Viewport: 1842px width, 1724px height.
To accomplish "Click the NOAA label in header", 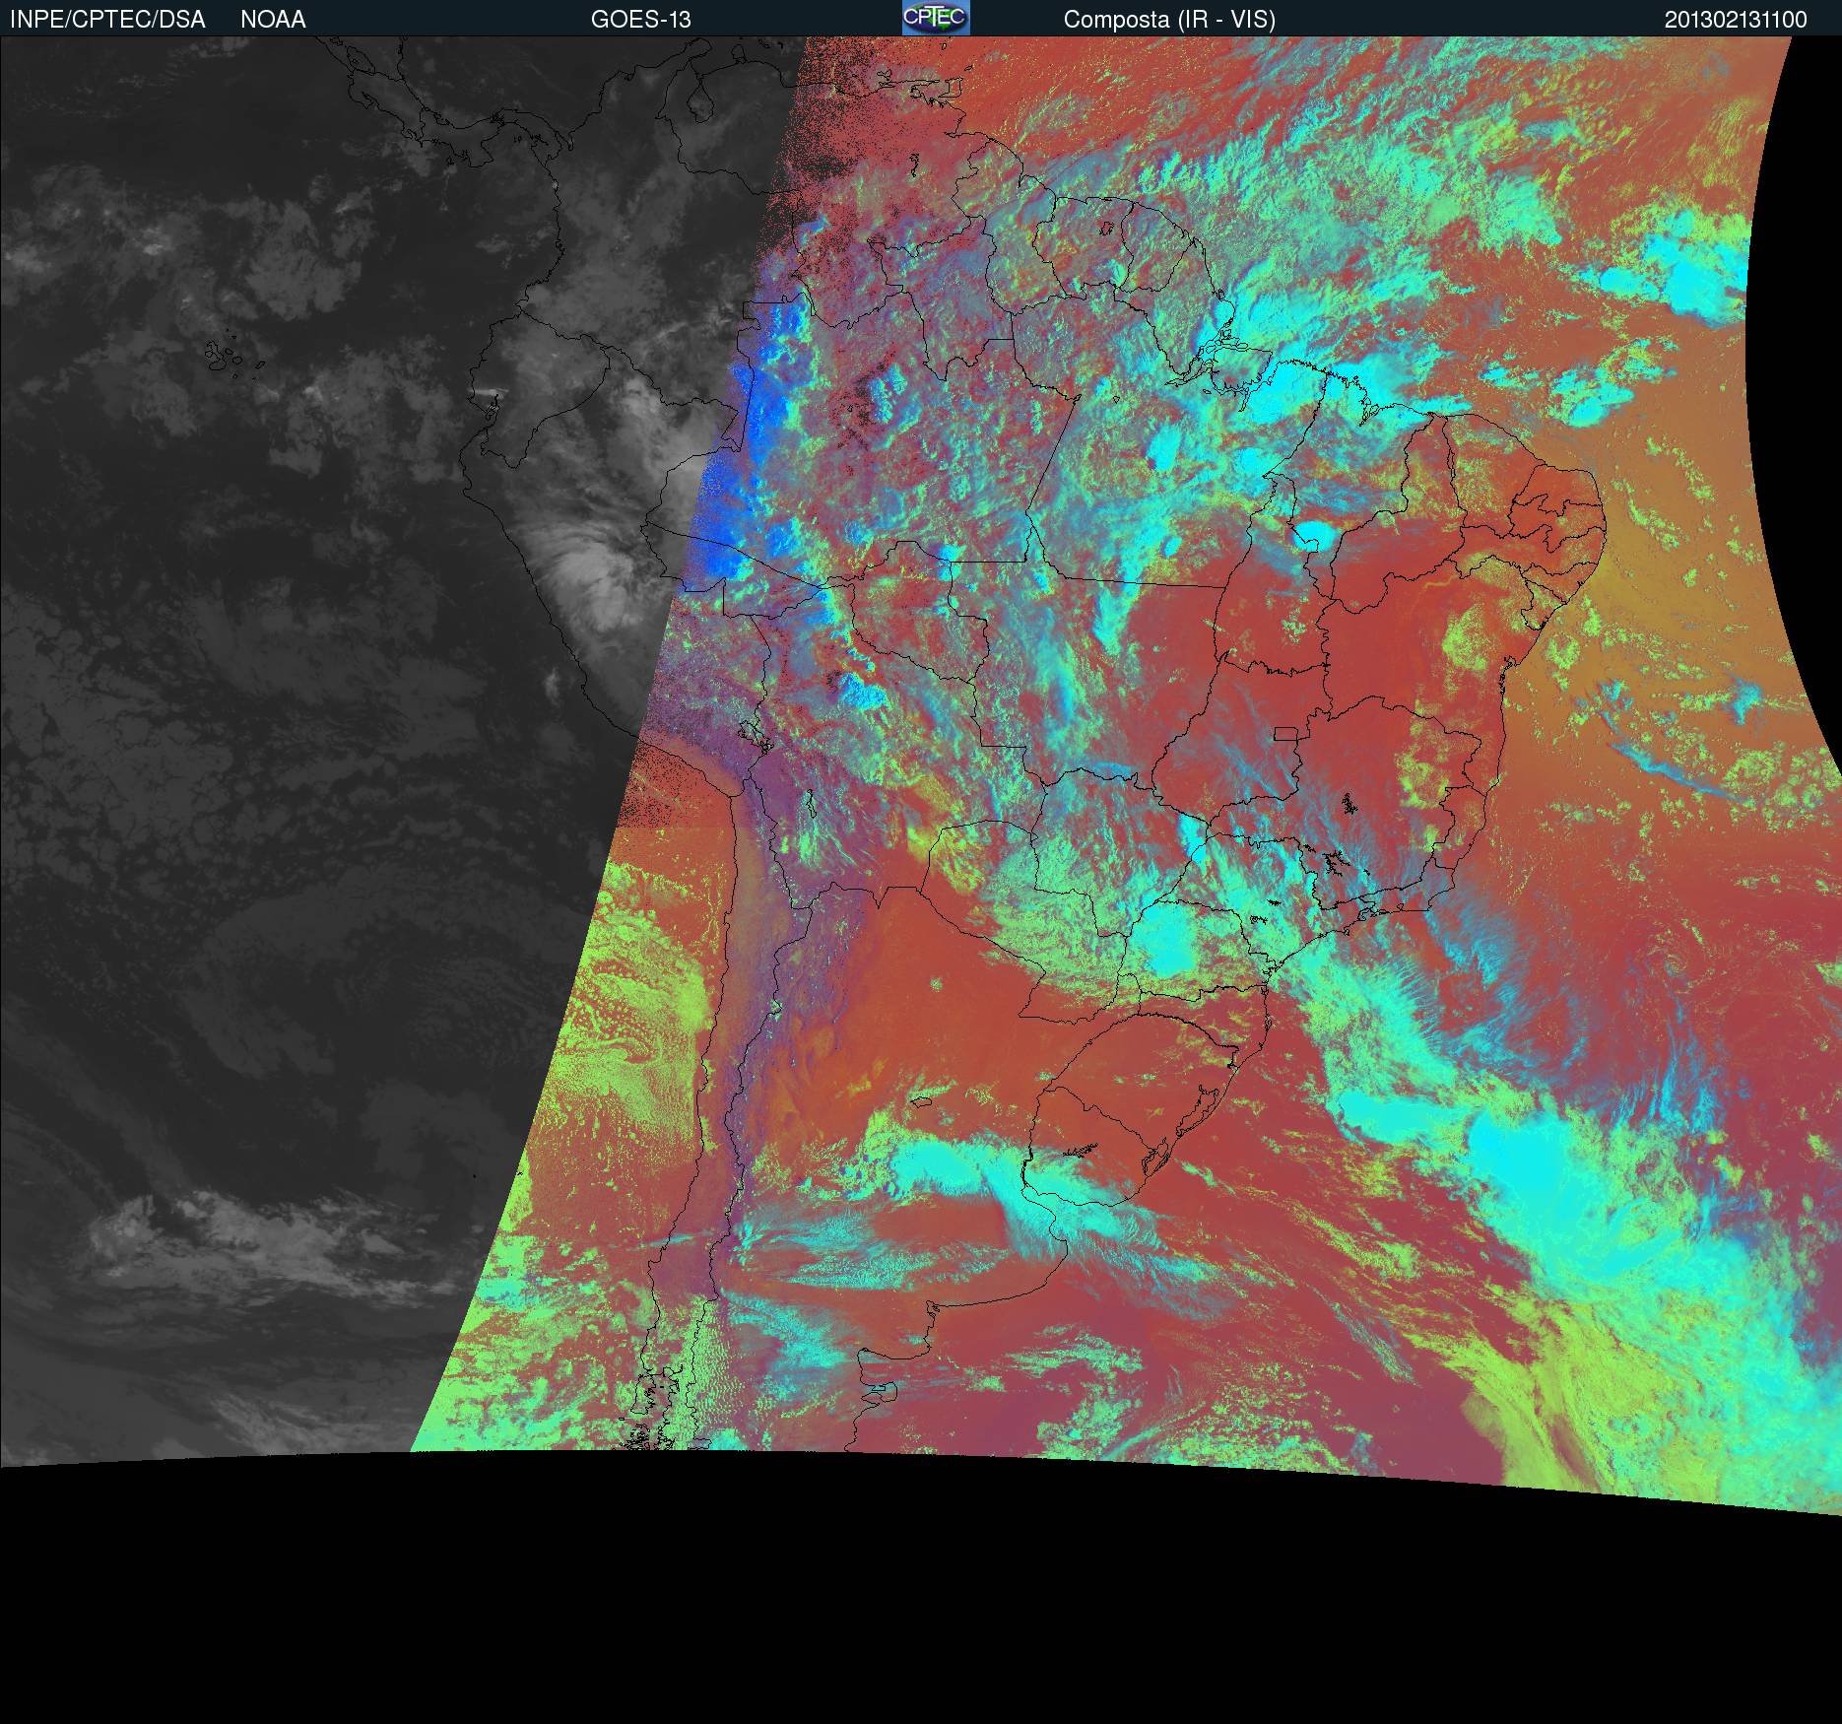I will click(x=273, y=20).
